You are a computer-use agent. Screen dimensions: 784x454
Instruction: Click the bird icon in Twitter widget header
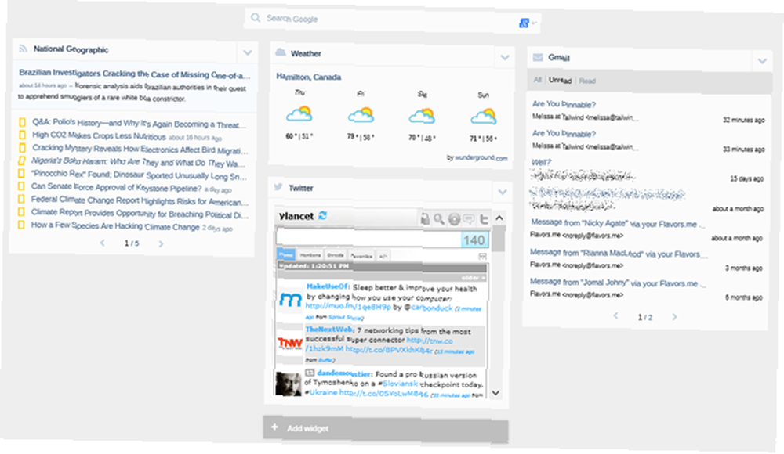tap(278, 187)
